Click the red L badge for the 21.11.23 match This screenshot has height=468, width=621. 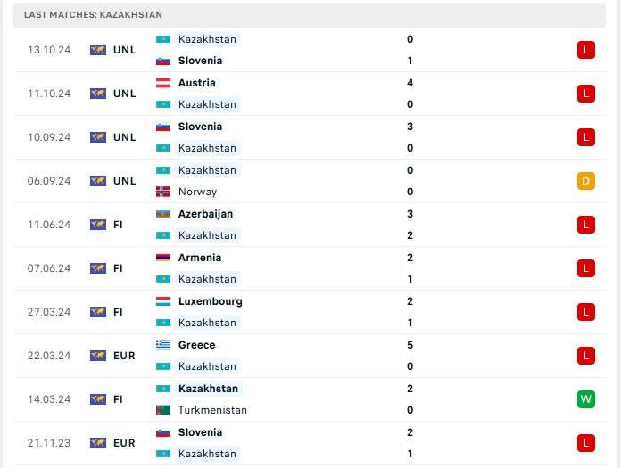click(585, 443)
